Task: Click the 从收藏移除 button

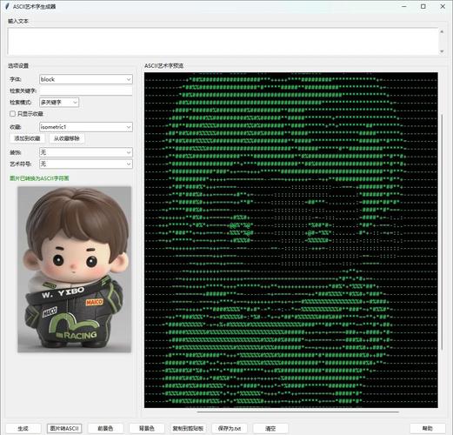Action: 67,138
